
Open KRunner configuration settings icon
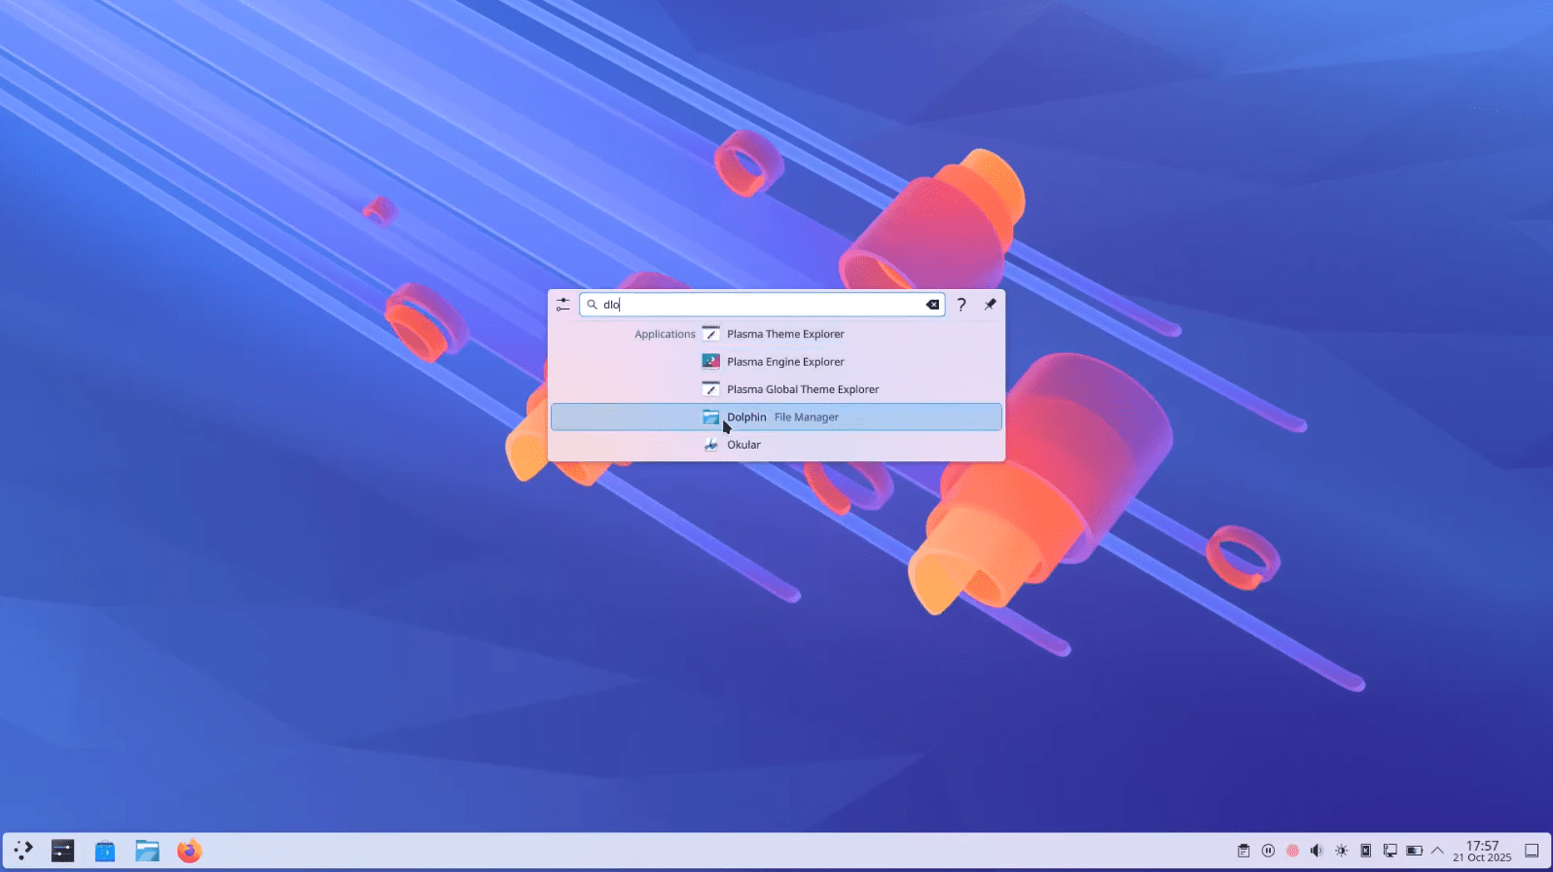(562, 305)
